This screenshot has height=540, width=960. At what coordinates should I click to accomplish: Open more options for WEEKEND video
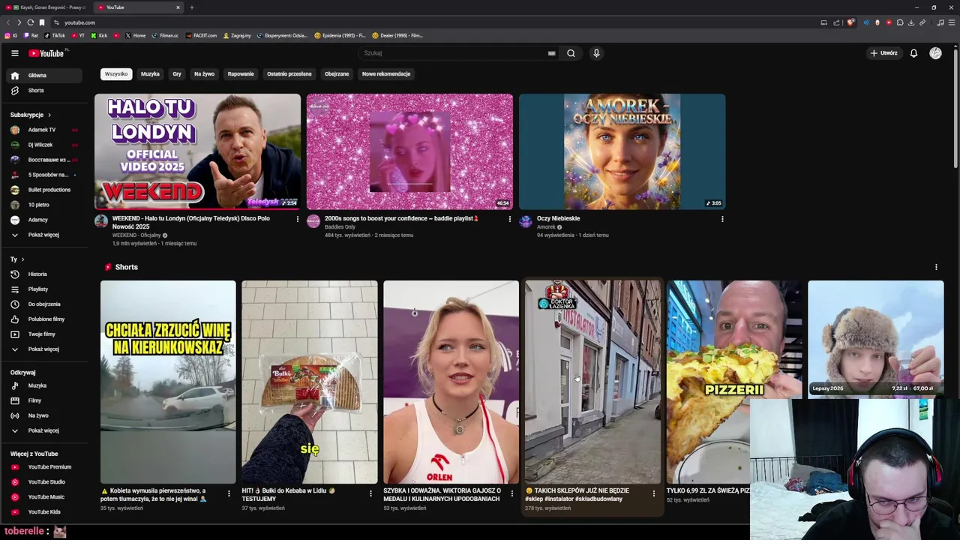tap(297, 219)
